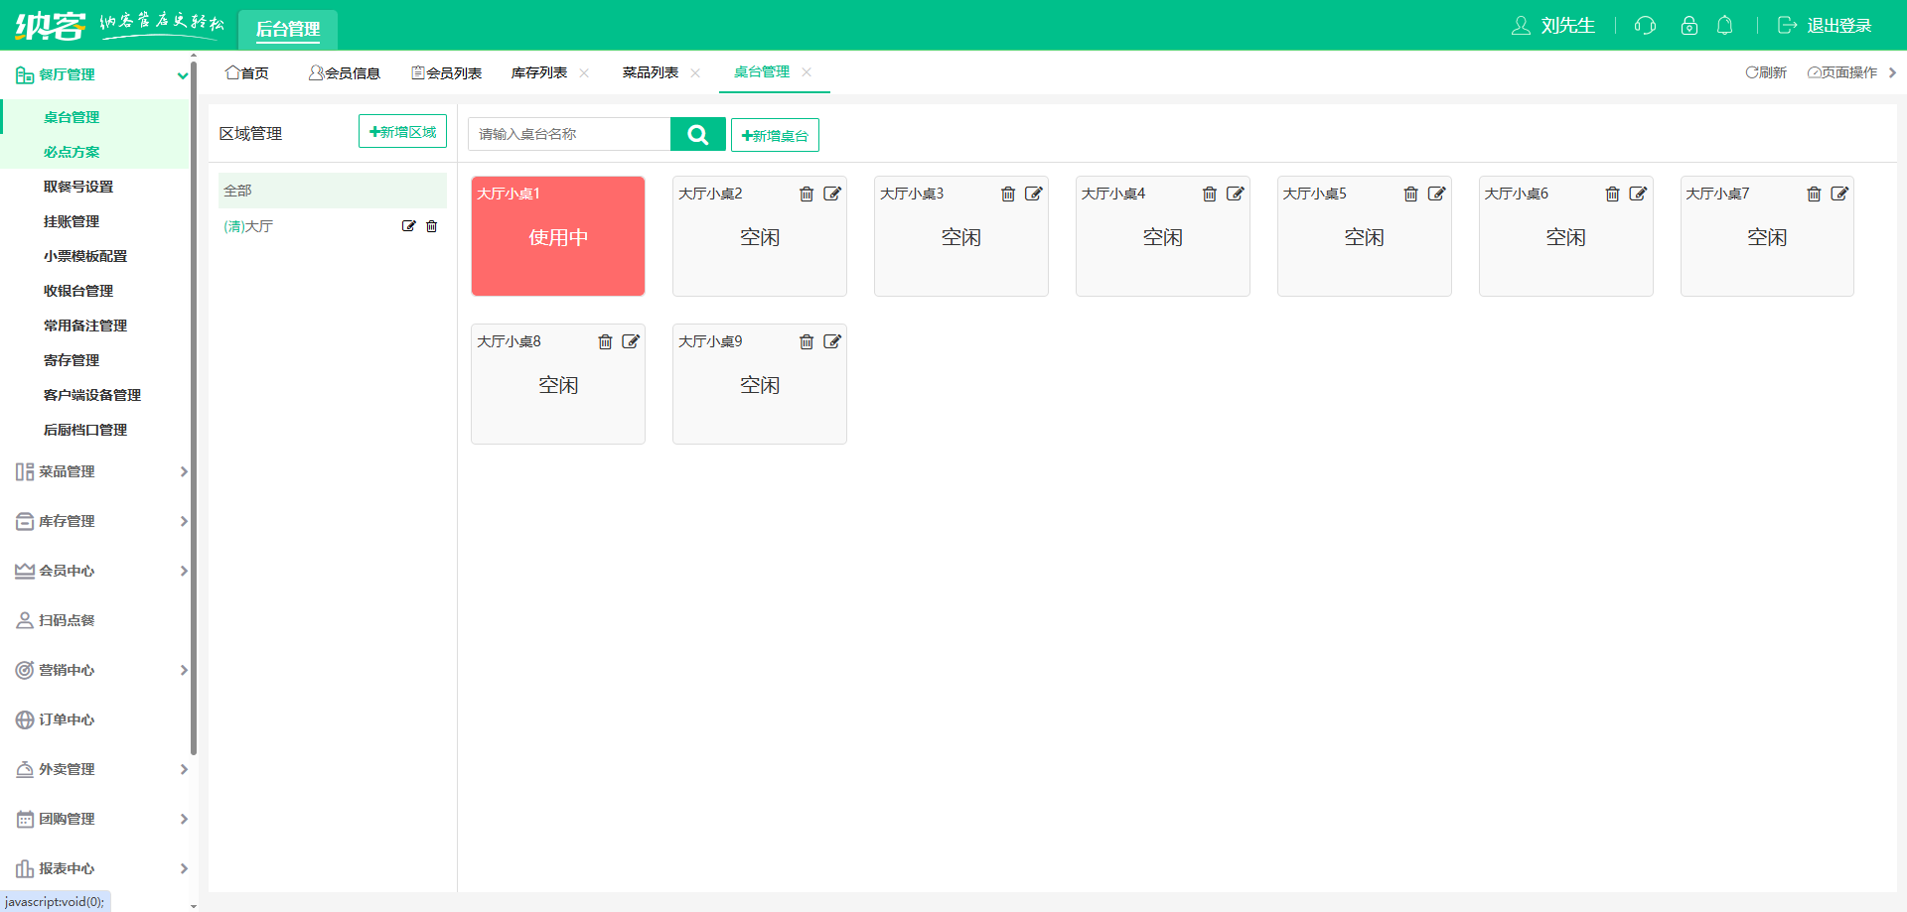Delete table 大厅小桌8 with trash icon

(605, 342)
